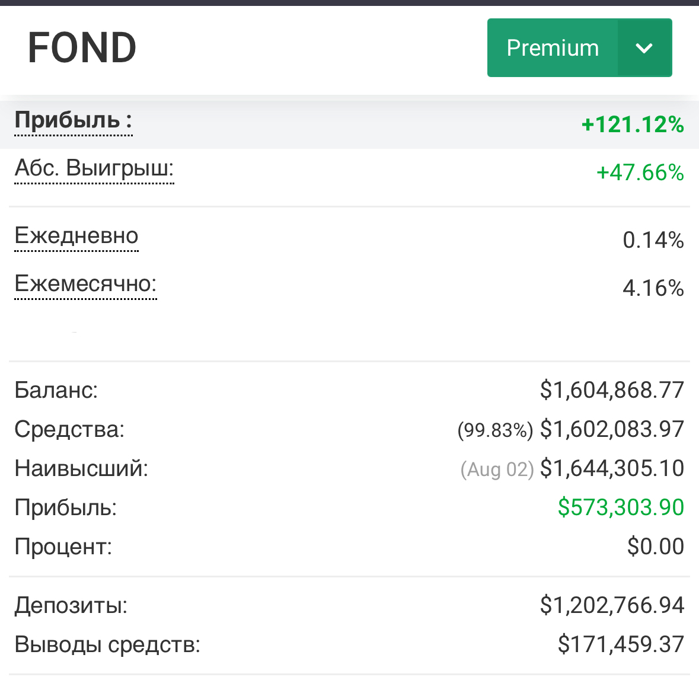Click the Абс. Выигрыш label
The height and width of the screenshot is (693, 699).
[x=94, y=169]
